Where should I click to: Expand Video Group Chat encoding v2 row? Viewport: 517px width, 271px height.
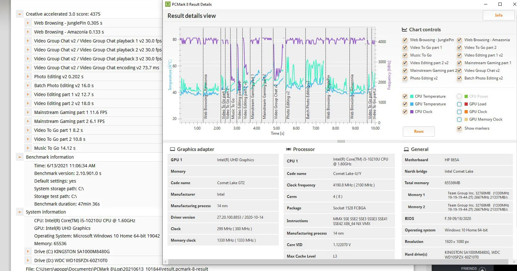coord(28,68)
